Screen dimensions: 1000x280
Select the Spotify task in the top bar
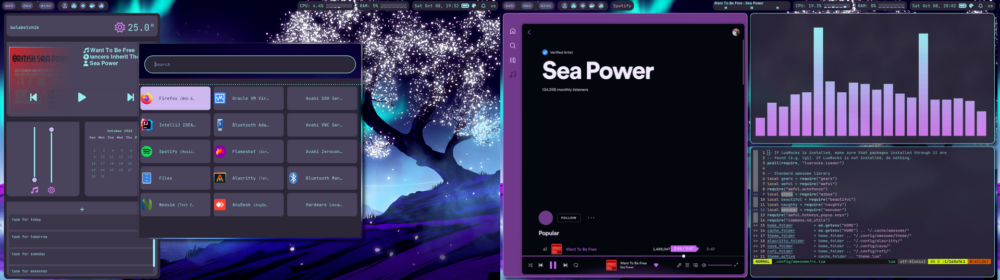[622, 6]
